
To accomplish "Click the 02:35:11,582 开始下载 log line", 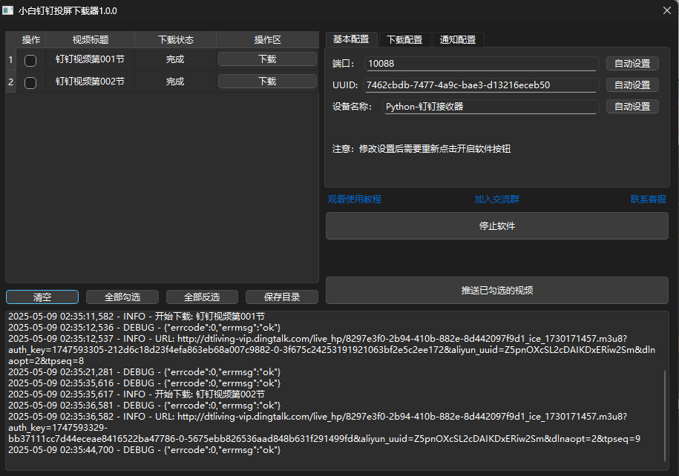I will (137, 317).
